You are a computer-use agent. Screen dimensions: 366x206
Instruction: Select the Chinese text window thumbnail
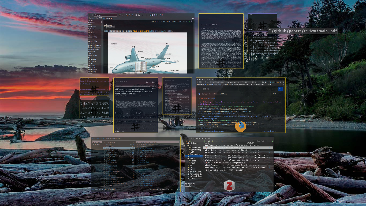(94, 109)
